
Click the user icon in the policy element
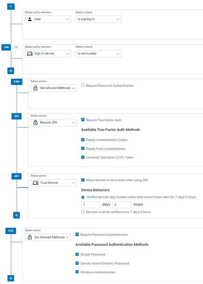[x=30, y=19]
